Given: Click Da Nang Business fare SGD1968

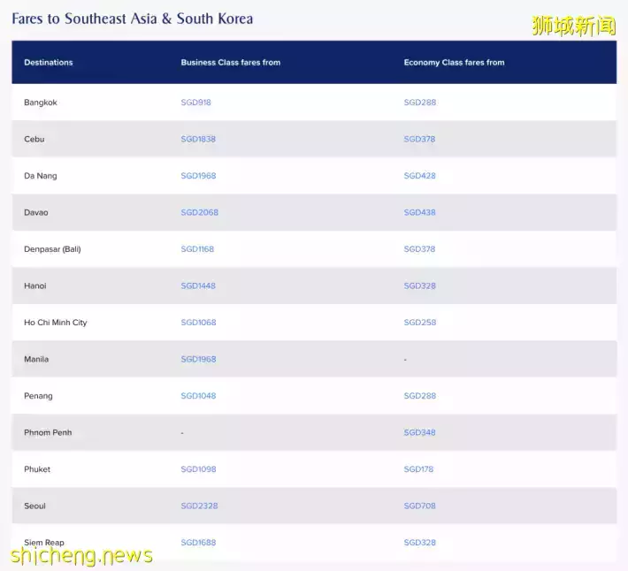Looking at the screenshot, I should 198,176.
